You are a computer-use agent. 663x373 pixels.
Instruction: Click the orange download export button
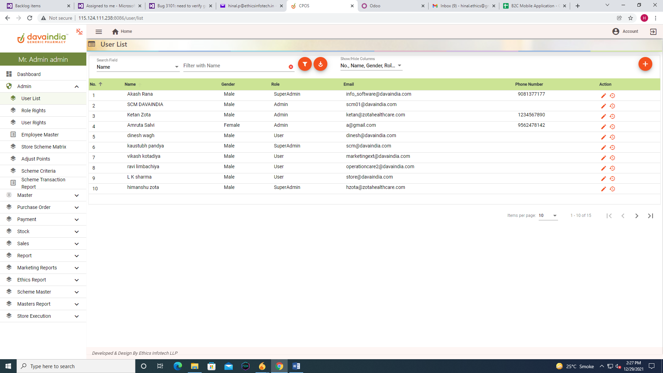[x=320, y=64]
